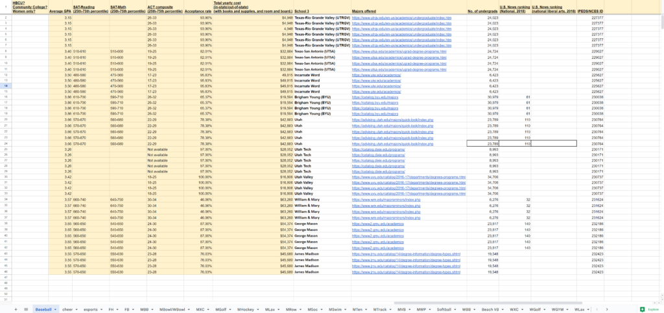Switch to the MLax sheet tab
The image size is (664, 313).
coord(270,310)
